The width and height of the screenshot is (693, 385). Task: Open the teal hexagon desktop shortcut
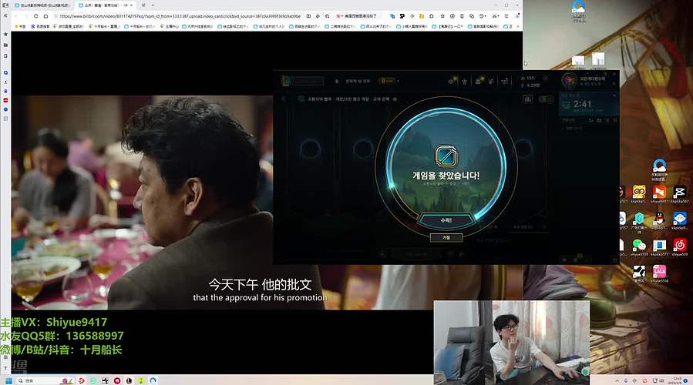(x=638, y=220)
